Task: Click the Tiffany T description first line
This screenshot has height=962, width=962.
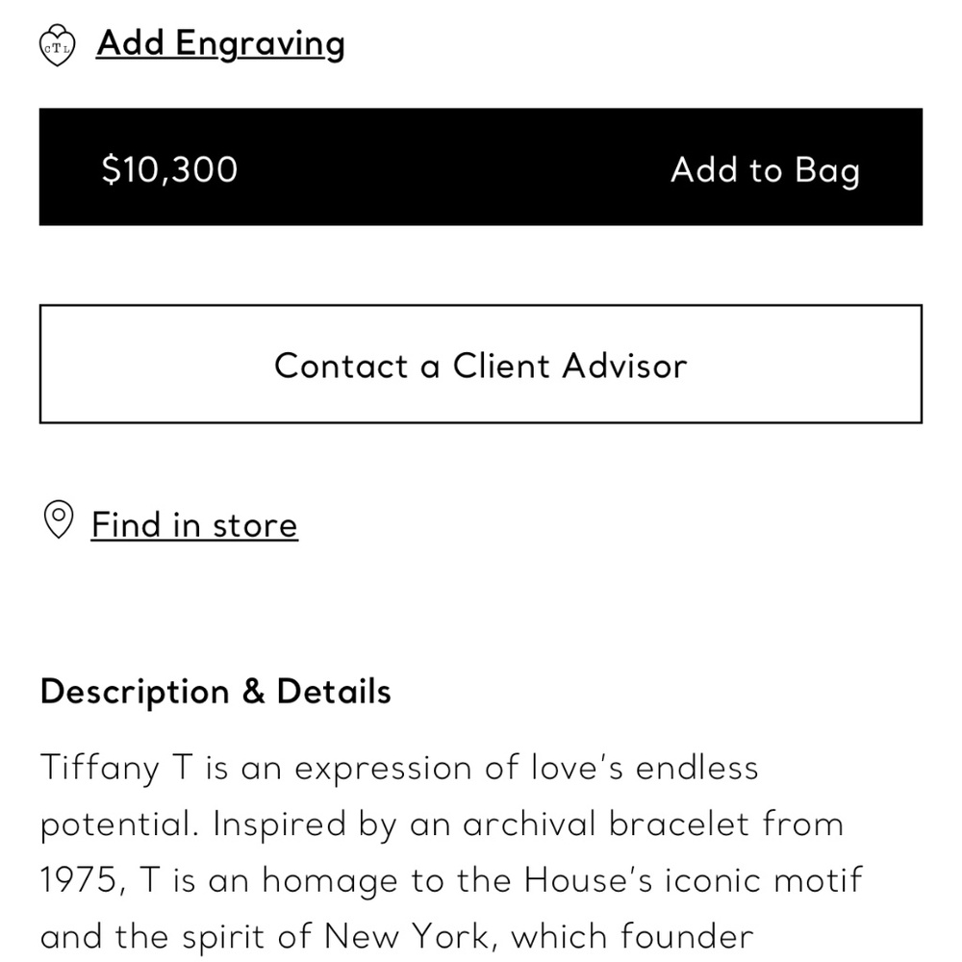Action: pos(399,769)
